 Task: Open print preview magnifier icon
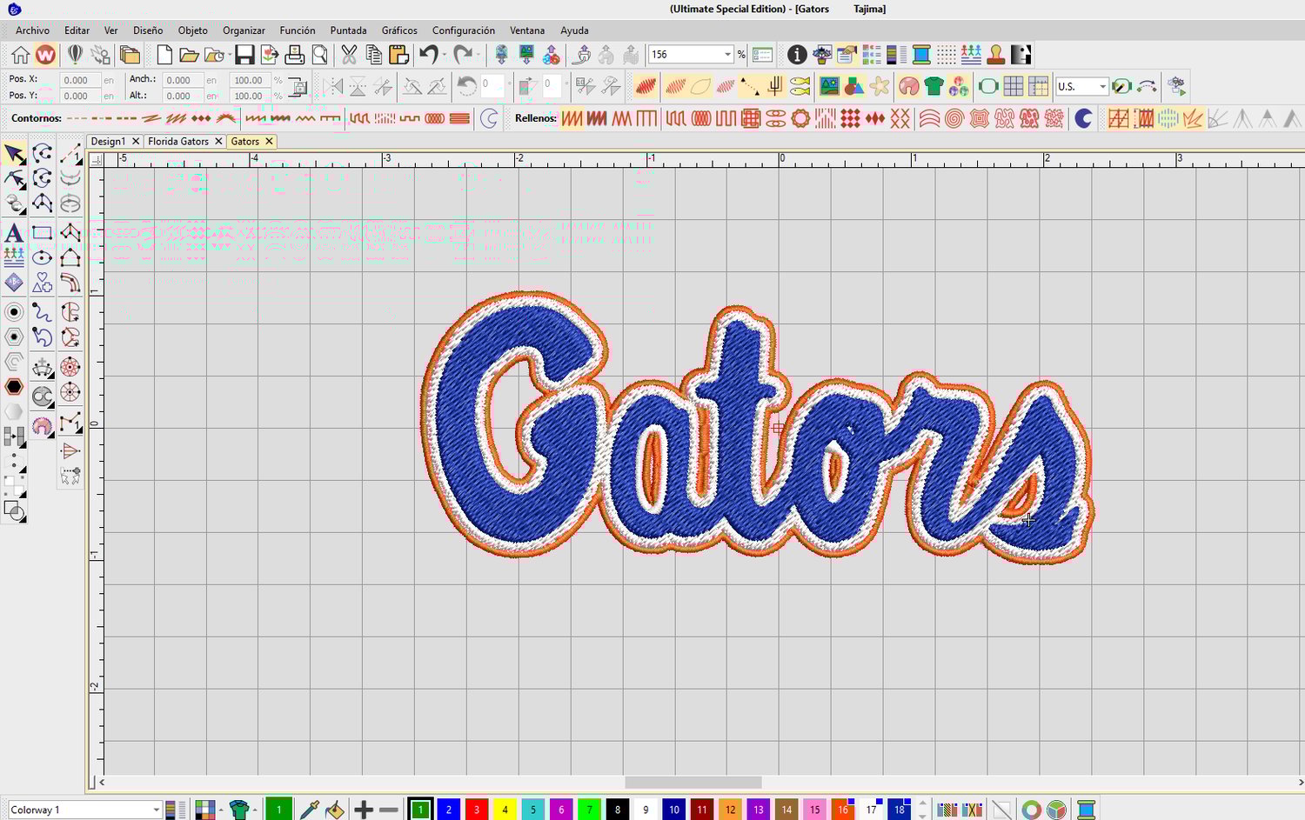click(x=319, y=55)
